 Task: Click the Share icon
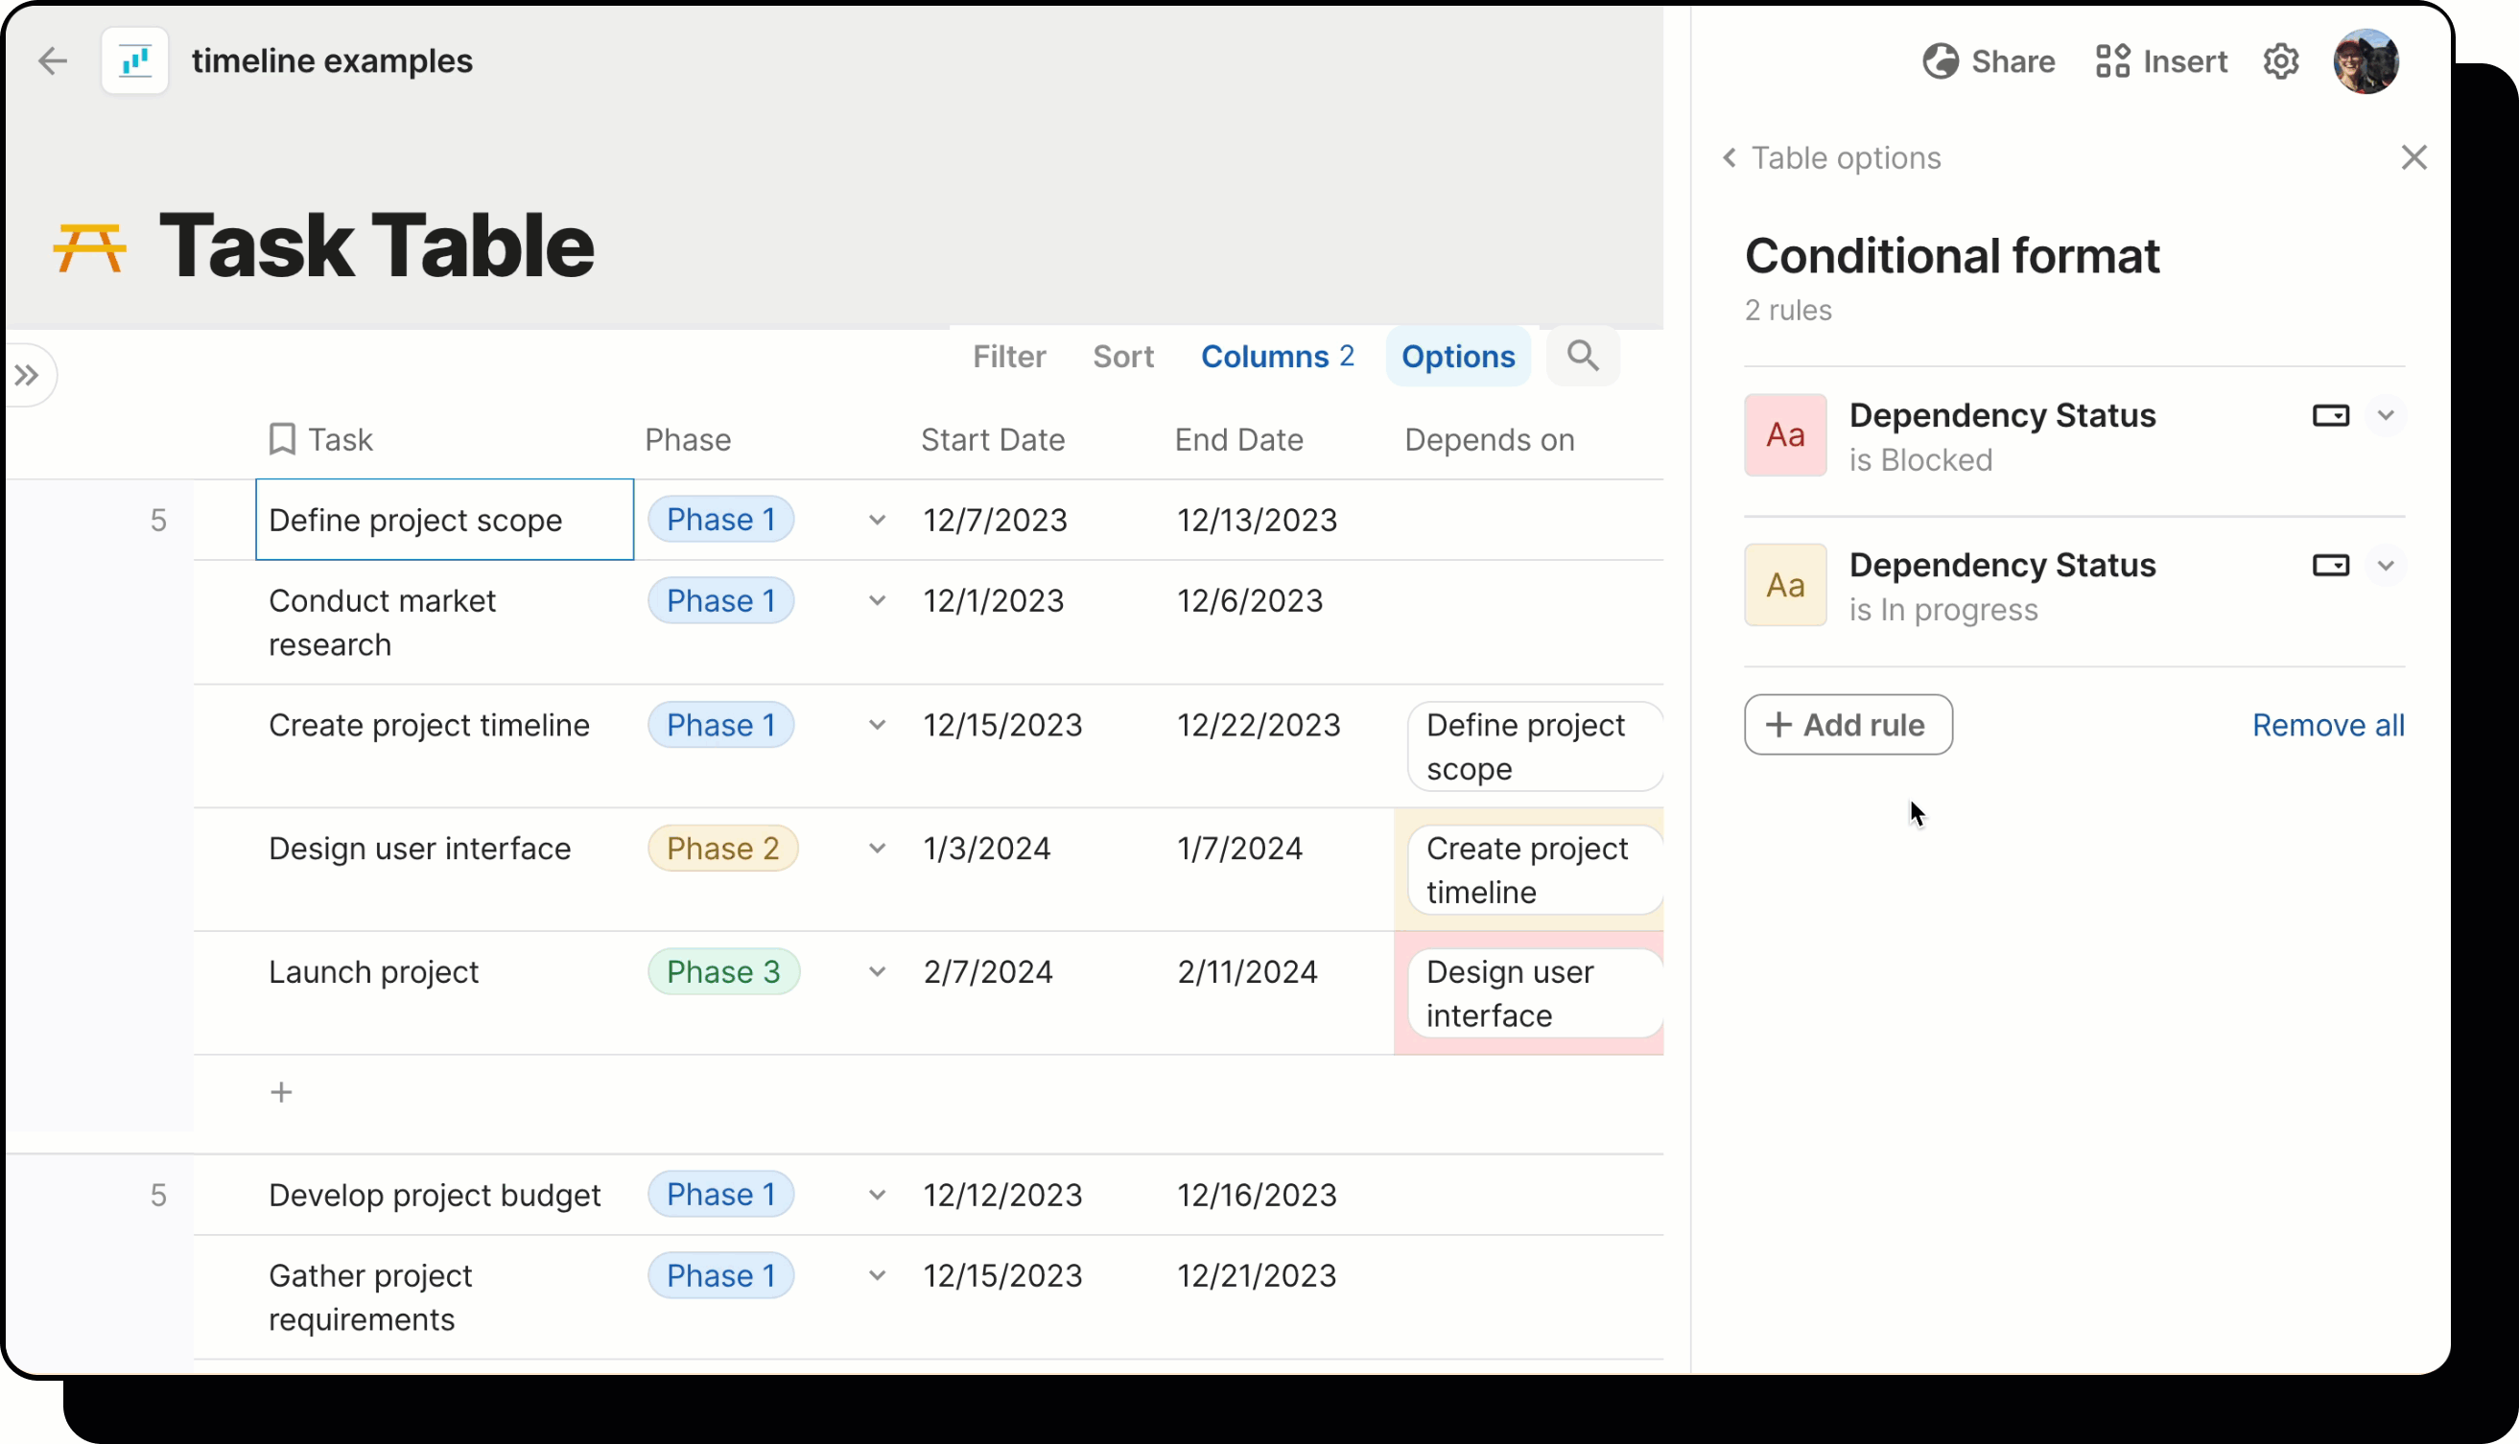point(1943,60)
